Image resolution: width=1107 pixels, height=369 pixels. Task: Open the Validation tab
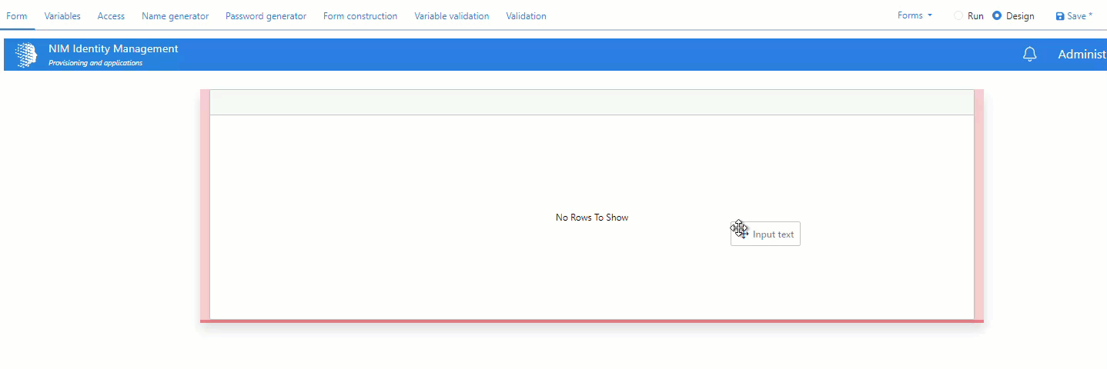tap(526, 16)
